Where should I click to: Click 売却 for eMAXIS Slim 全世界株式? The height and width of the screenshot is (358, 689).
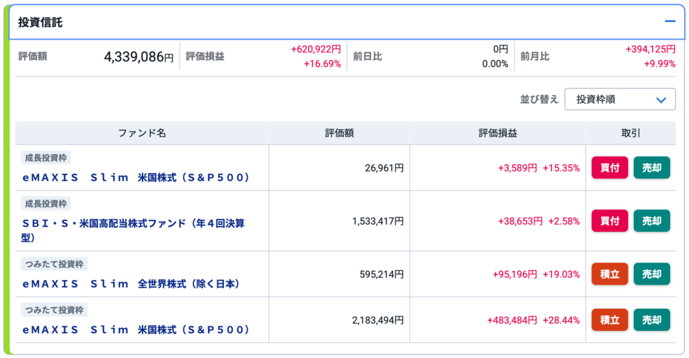651,274
